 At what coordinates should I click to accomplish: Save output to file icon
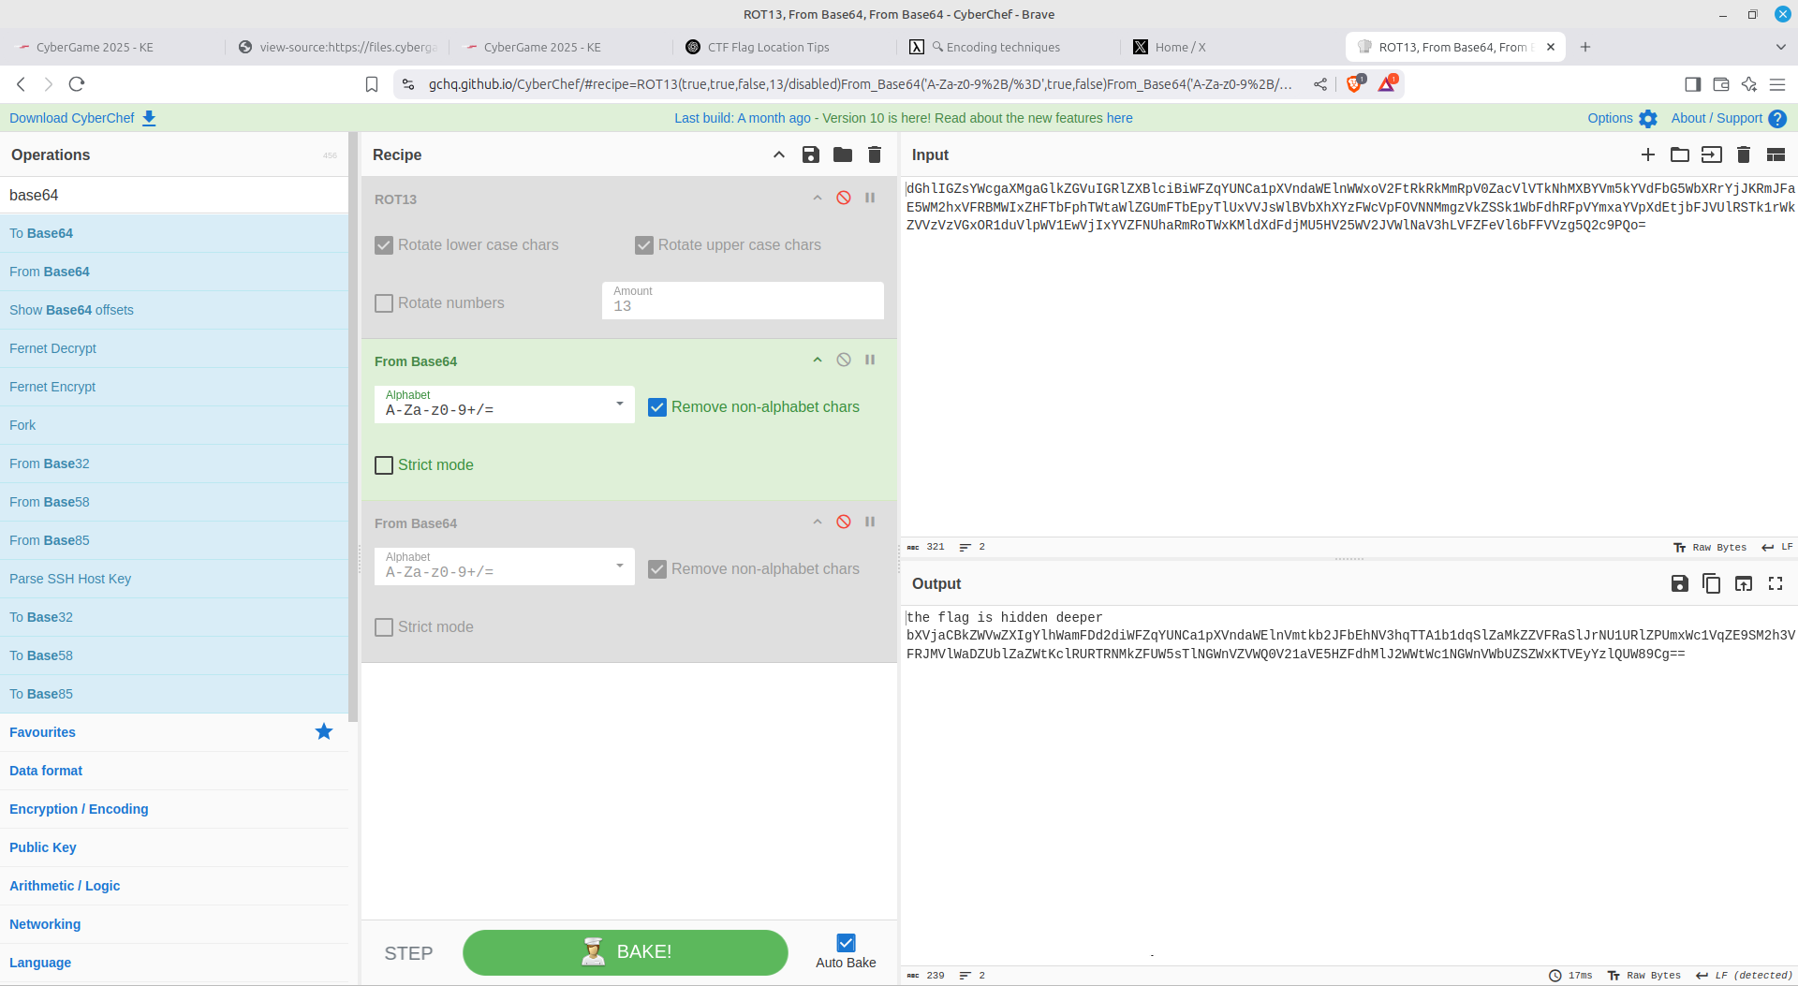[x=1680, y=583]
